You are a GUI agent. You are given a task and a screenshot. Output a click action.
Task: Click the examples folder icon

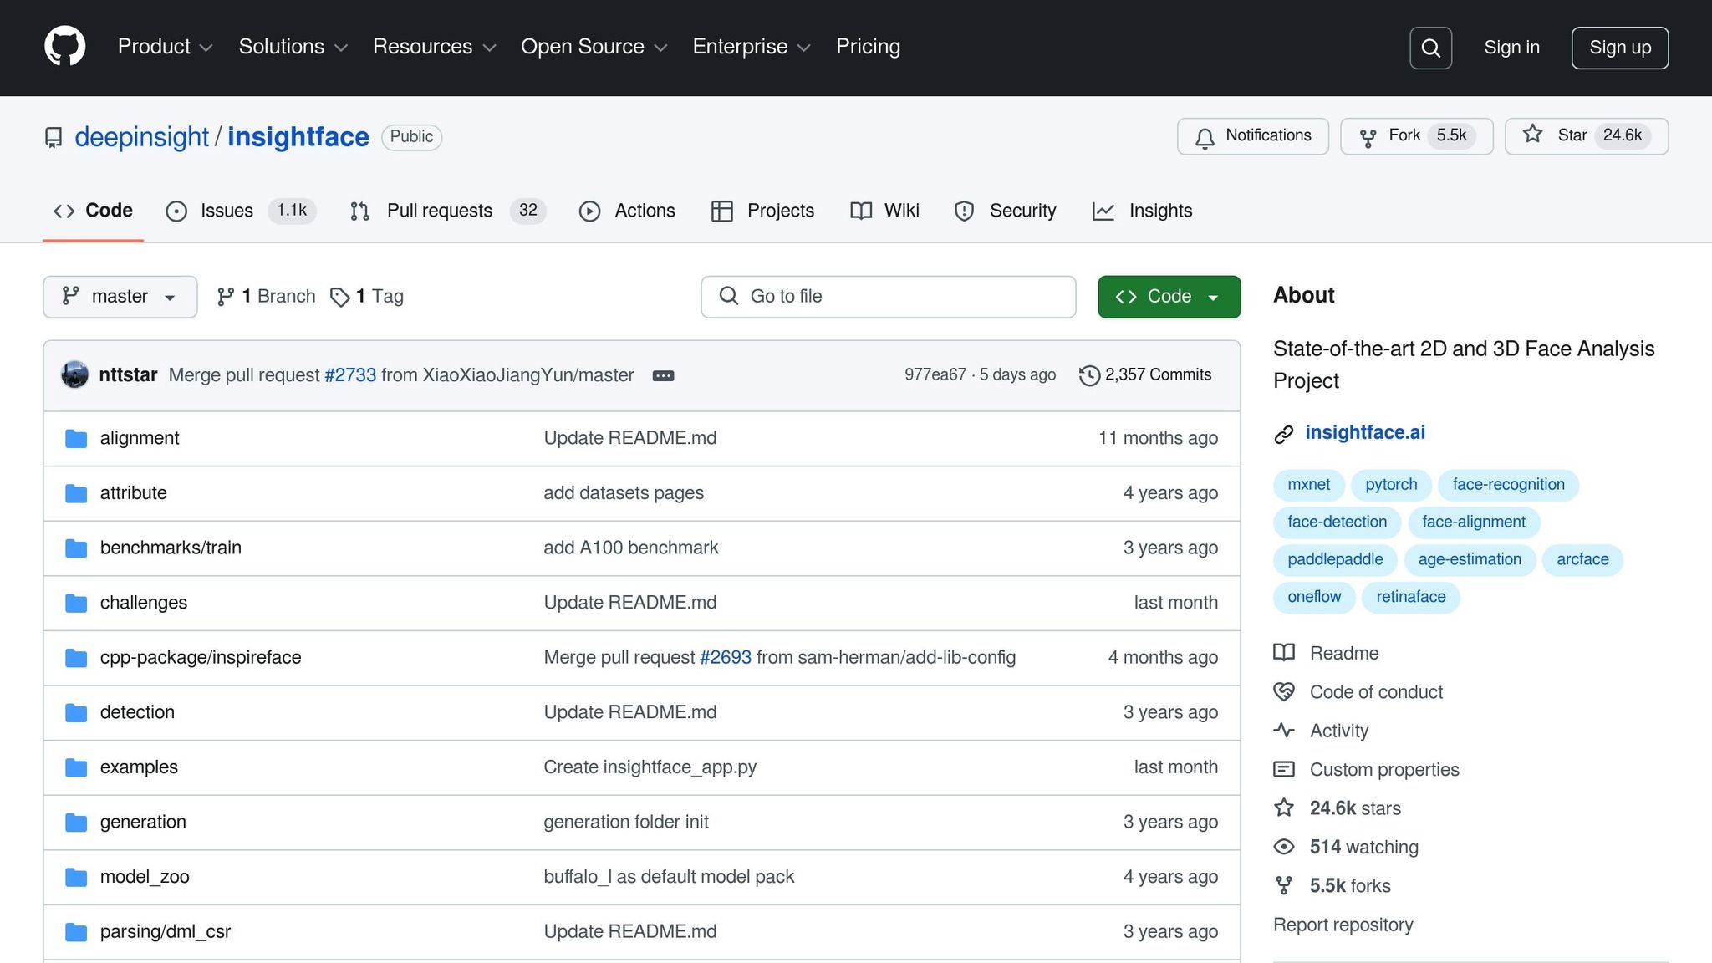pyautogui.click(x=76, y=767)
